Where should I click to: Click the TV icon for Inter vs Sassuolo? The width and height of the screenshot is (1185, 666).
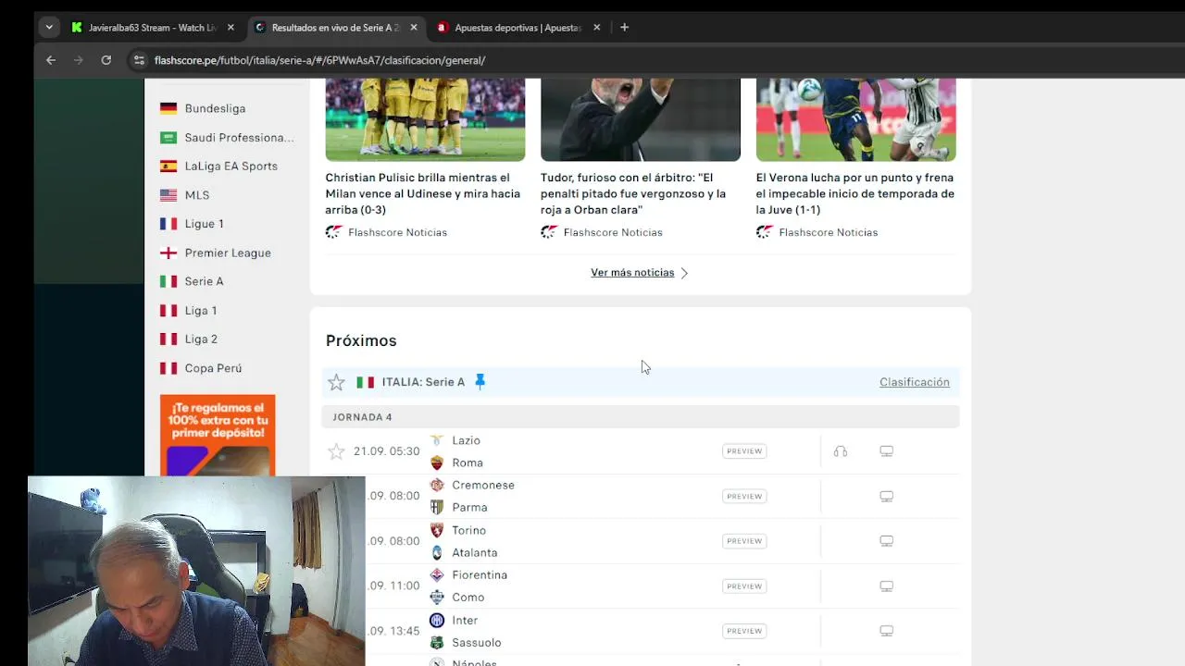886,631
